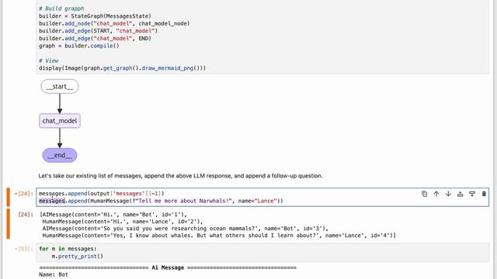This screenshot has width=497, height=279.
Task: Collapse the input of cell 24
Action: (9, 197)
